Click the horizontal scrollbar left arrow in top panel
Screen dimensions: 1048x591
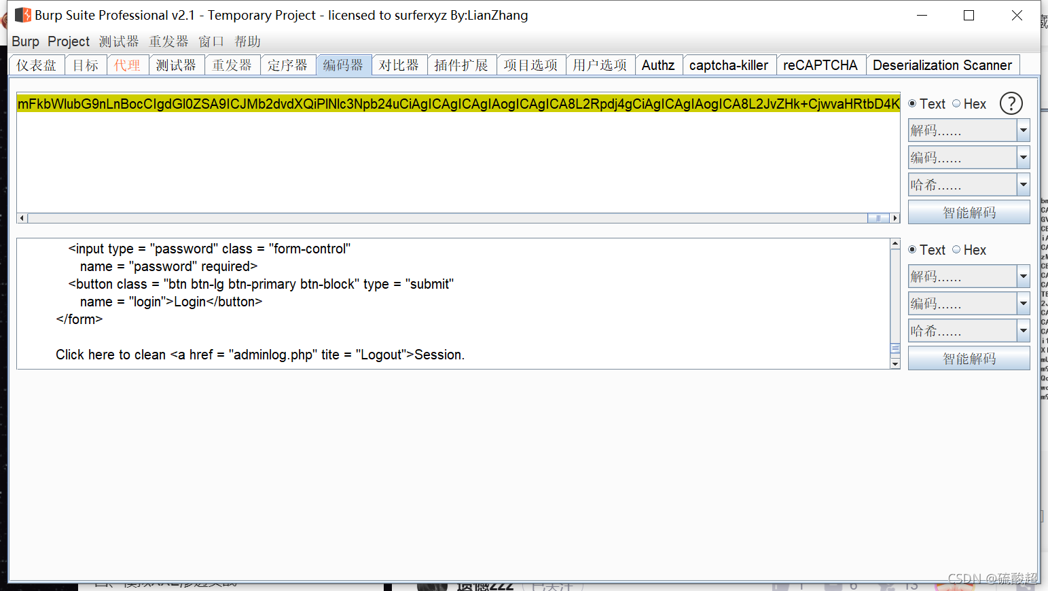pos(22,218)
